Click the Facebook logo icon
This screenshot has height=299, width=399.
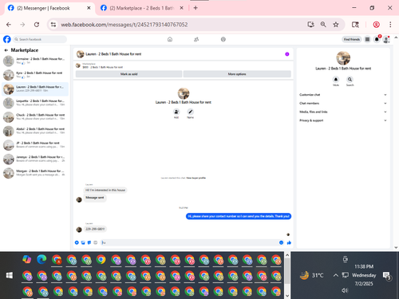[x=7, y=39]
